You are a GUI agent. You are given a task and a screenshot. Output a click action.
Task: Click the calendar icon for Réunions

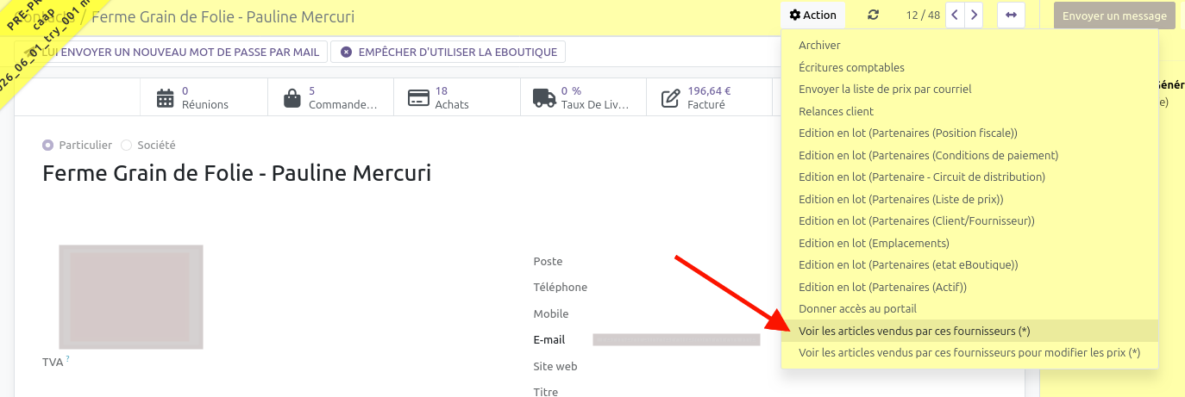[x=166, y=97]
